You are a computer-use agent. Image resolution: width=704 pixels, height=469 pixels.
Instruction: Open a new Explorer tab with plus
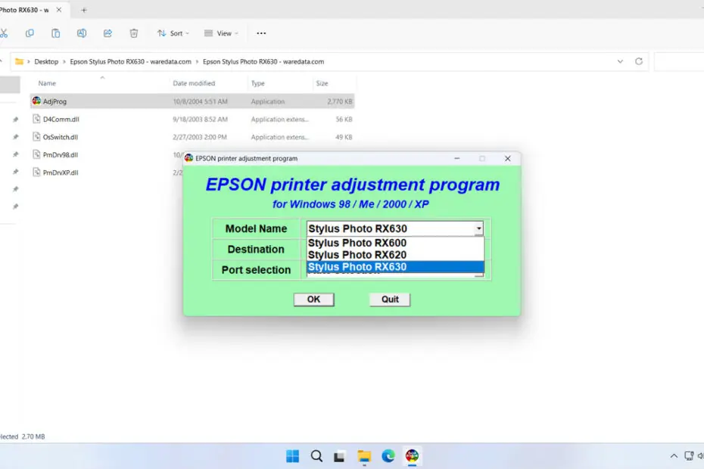(84, 10)
